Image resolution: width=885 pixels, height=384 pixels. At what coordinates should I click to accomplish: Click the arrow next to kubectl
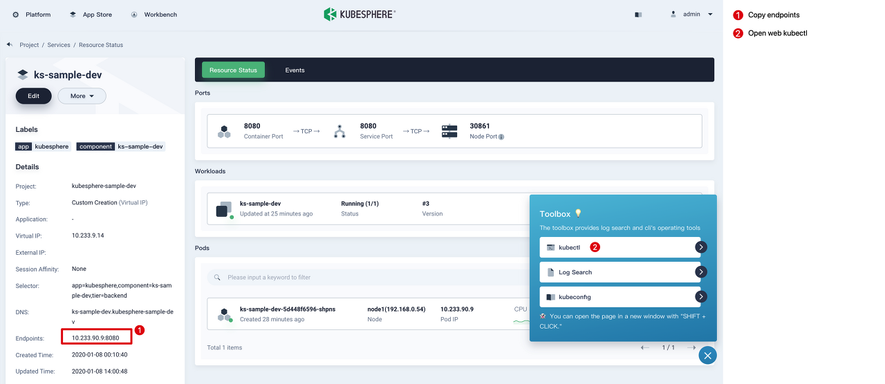pos(701,247)
